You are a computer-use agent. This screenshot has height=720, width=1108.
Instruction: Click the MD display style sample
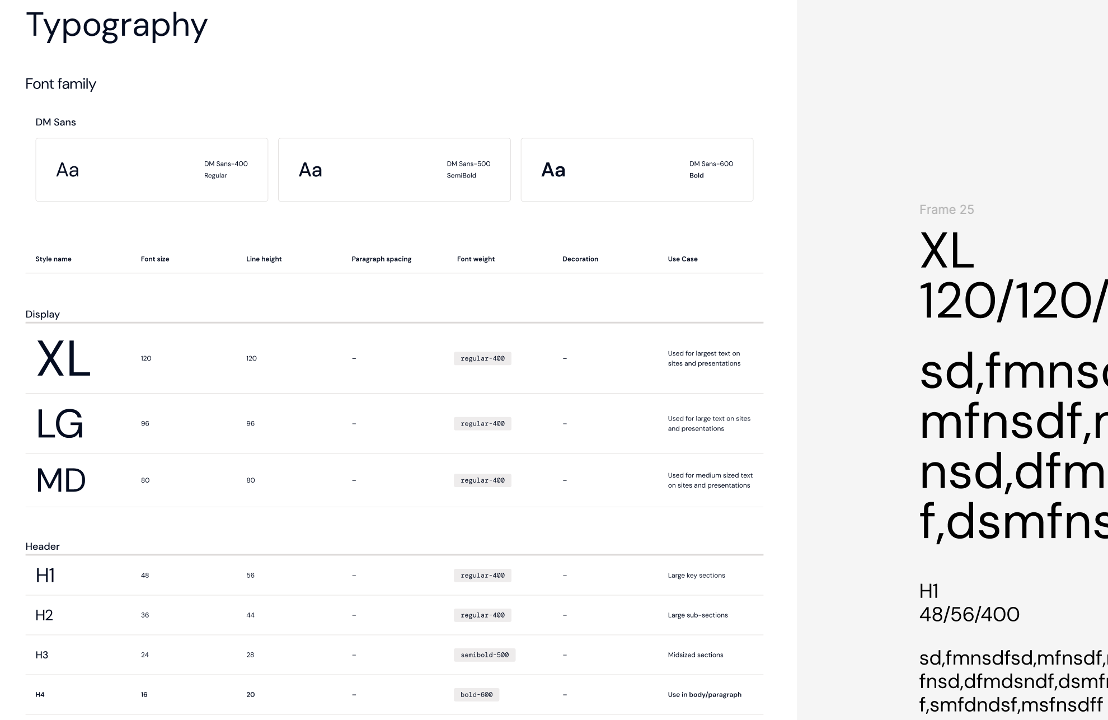tap(61, 480)
